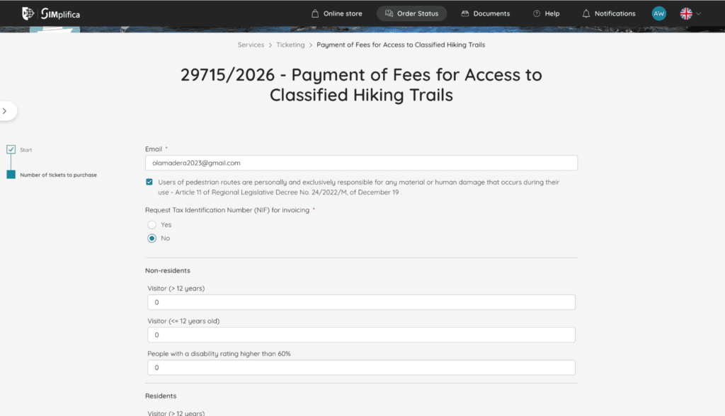Go to Ticketing breadcrumb link
This screenshot has width=725, height=416.
click(290, 45)
